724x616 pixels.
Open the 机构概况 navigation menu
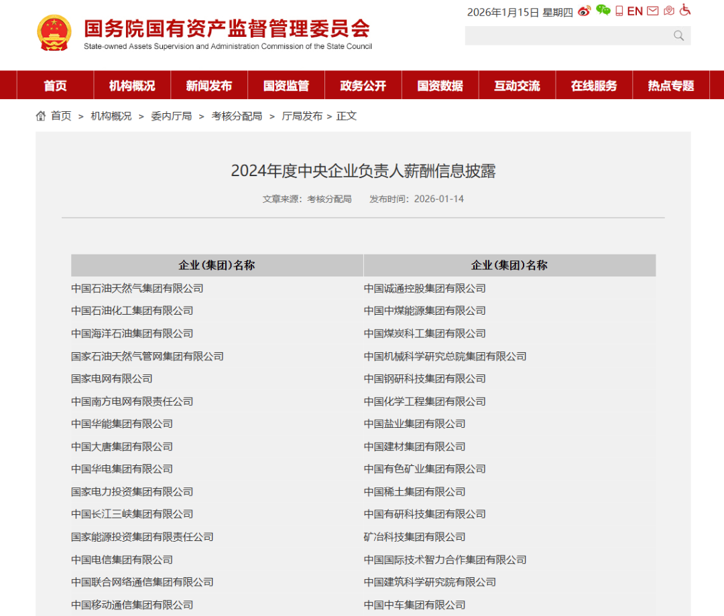(x=132, y=86)
